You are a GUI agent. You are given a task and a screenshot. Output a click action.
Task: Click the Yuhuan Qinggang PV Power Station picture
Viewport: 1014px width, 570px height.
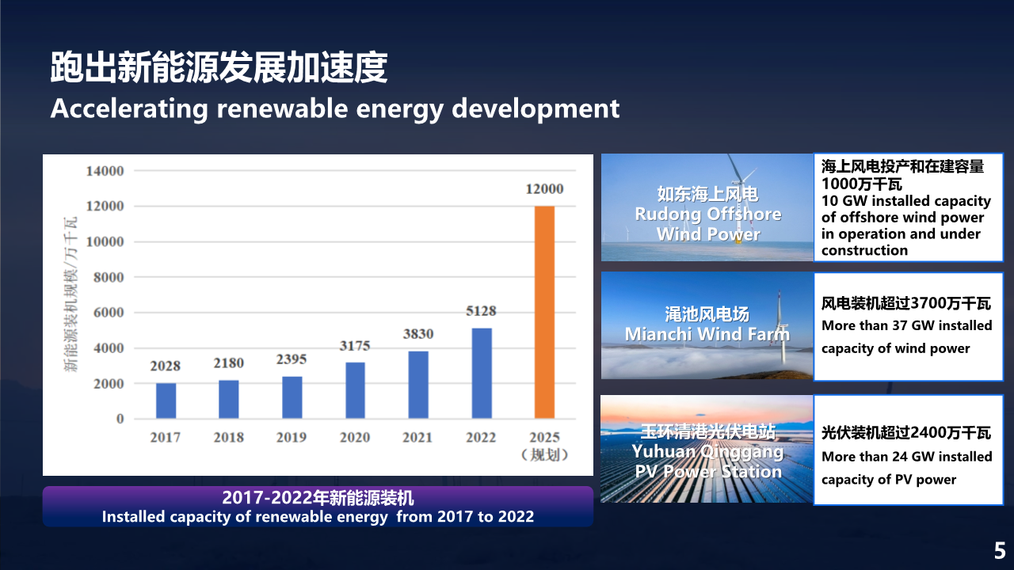(707, 449)
